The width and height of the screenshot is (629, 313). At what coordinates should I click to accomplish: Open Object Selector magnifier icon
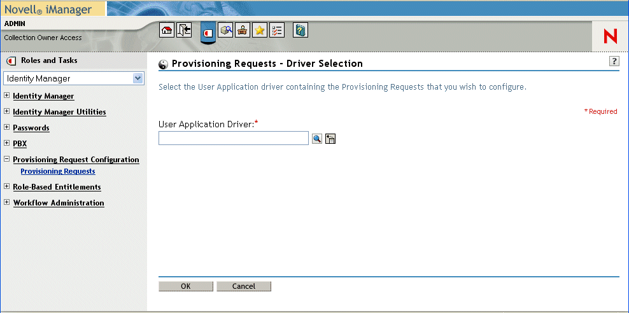[317, 139]
